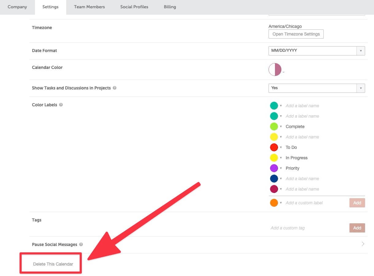Go to the Social Profiles tab
This screenshot has height=276, width=374.
click(x=134, y=7)
